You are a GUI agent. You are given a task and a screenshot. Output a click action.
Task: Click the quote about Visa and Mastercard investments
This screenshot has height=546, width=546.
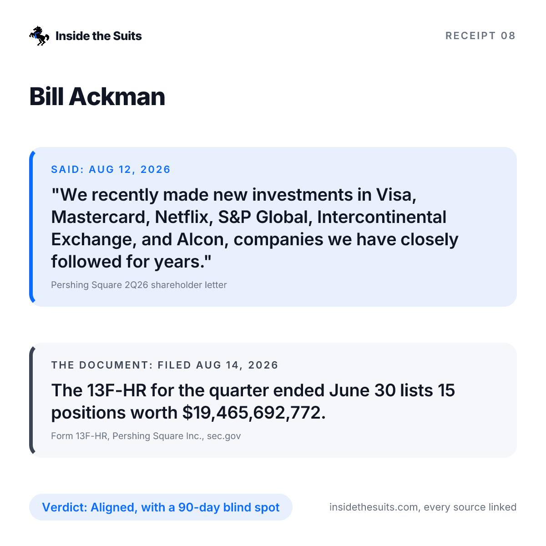point(255,228)
